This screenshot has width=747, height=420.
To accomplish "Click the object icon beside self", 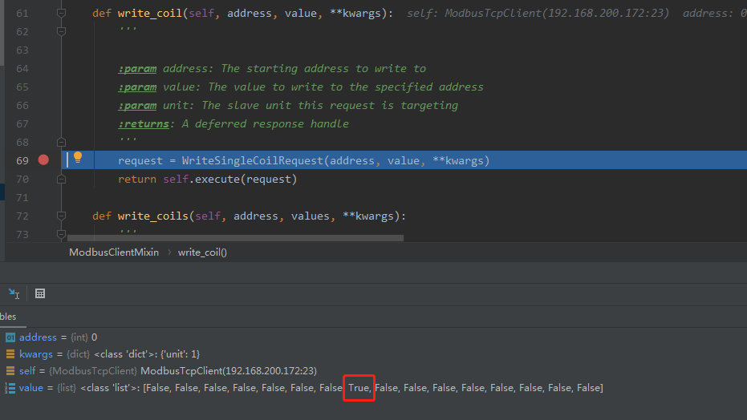I will [x=10, y=371].
